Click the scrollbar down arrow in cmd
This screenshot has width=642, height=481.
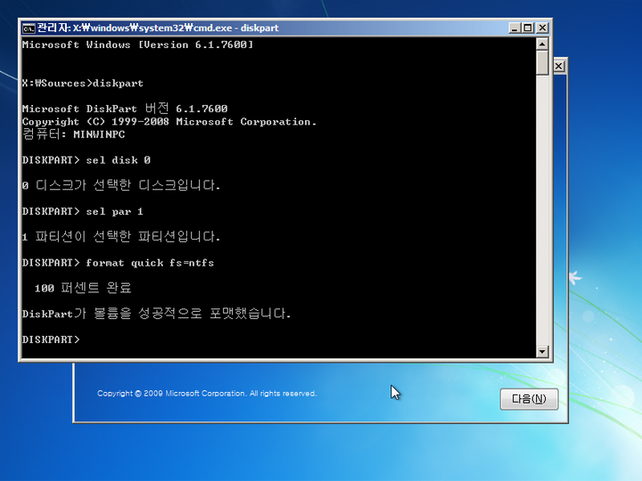(542, 351)
